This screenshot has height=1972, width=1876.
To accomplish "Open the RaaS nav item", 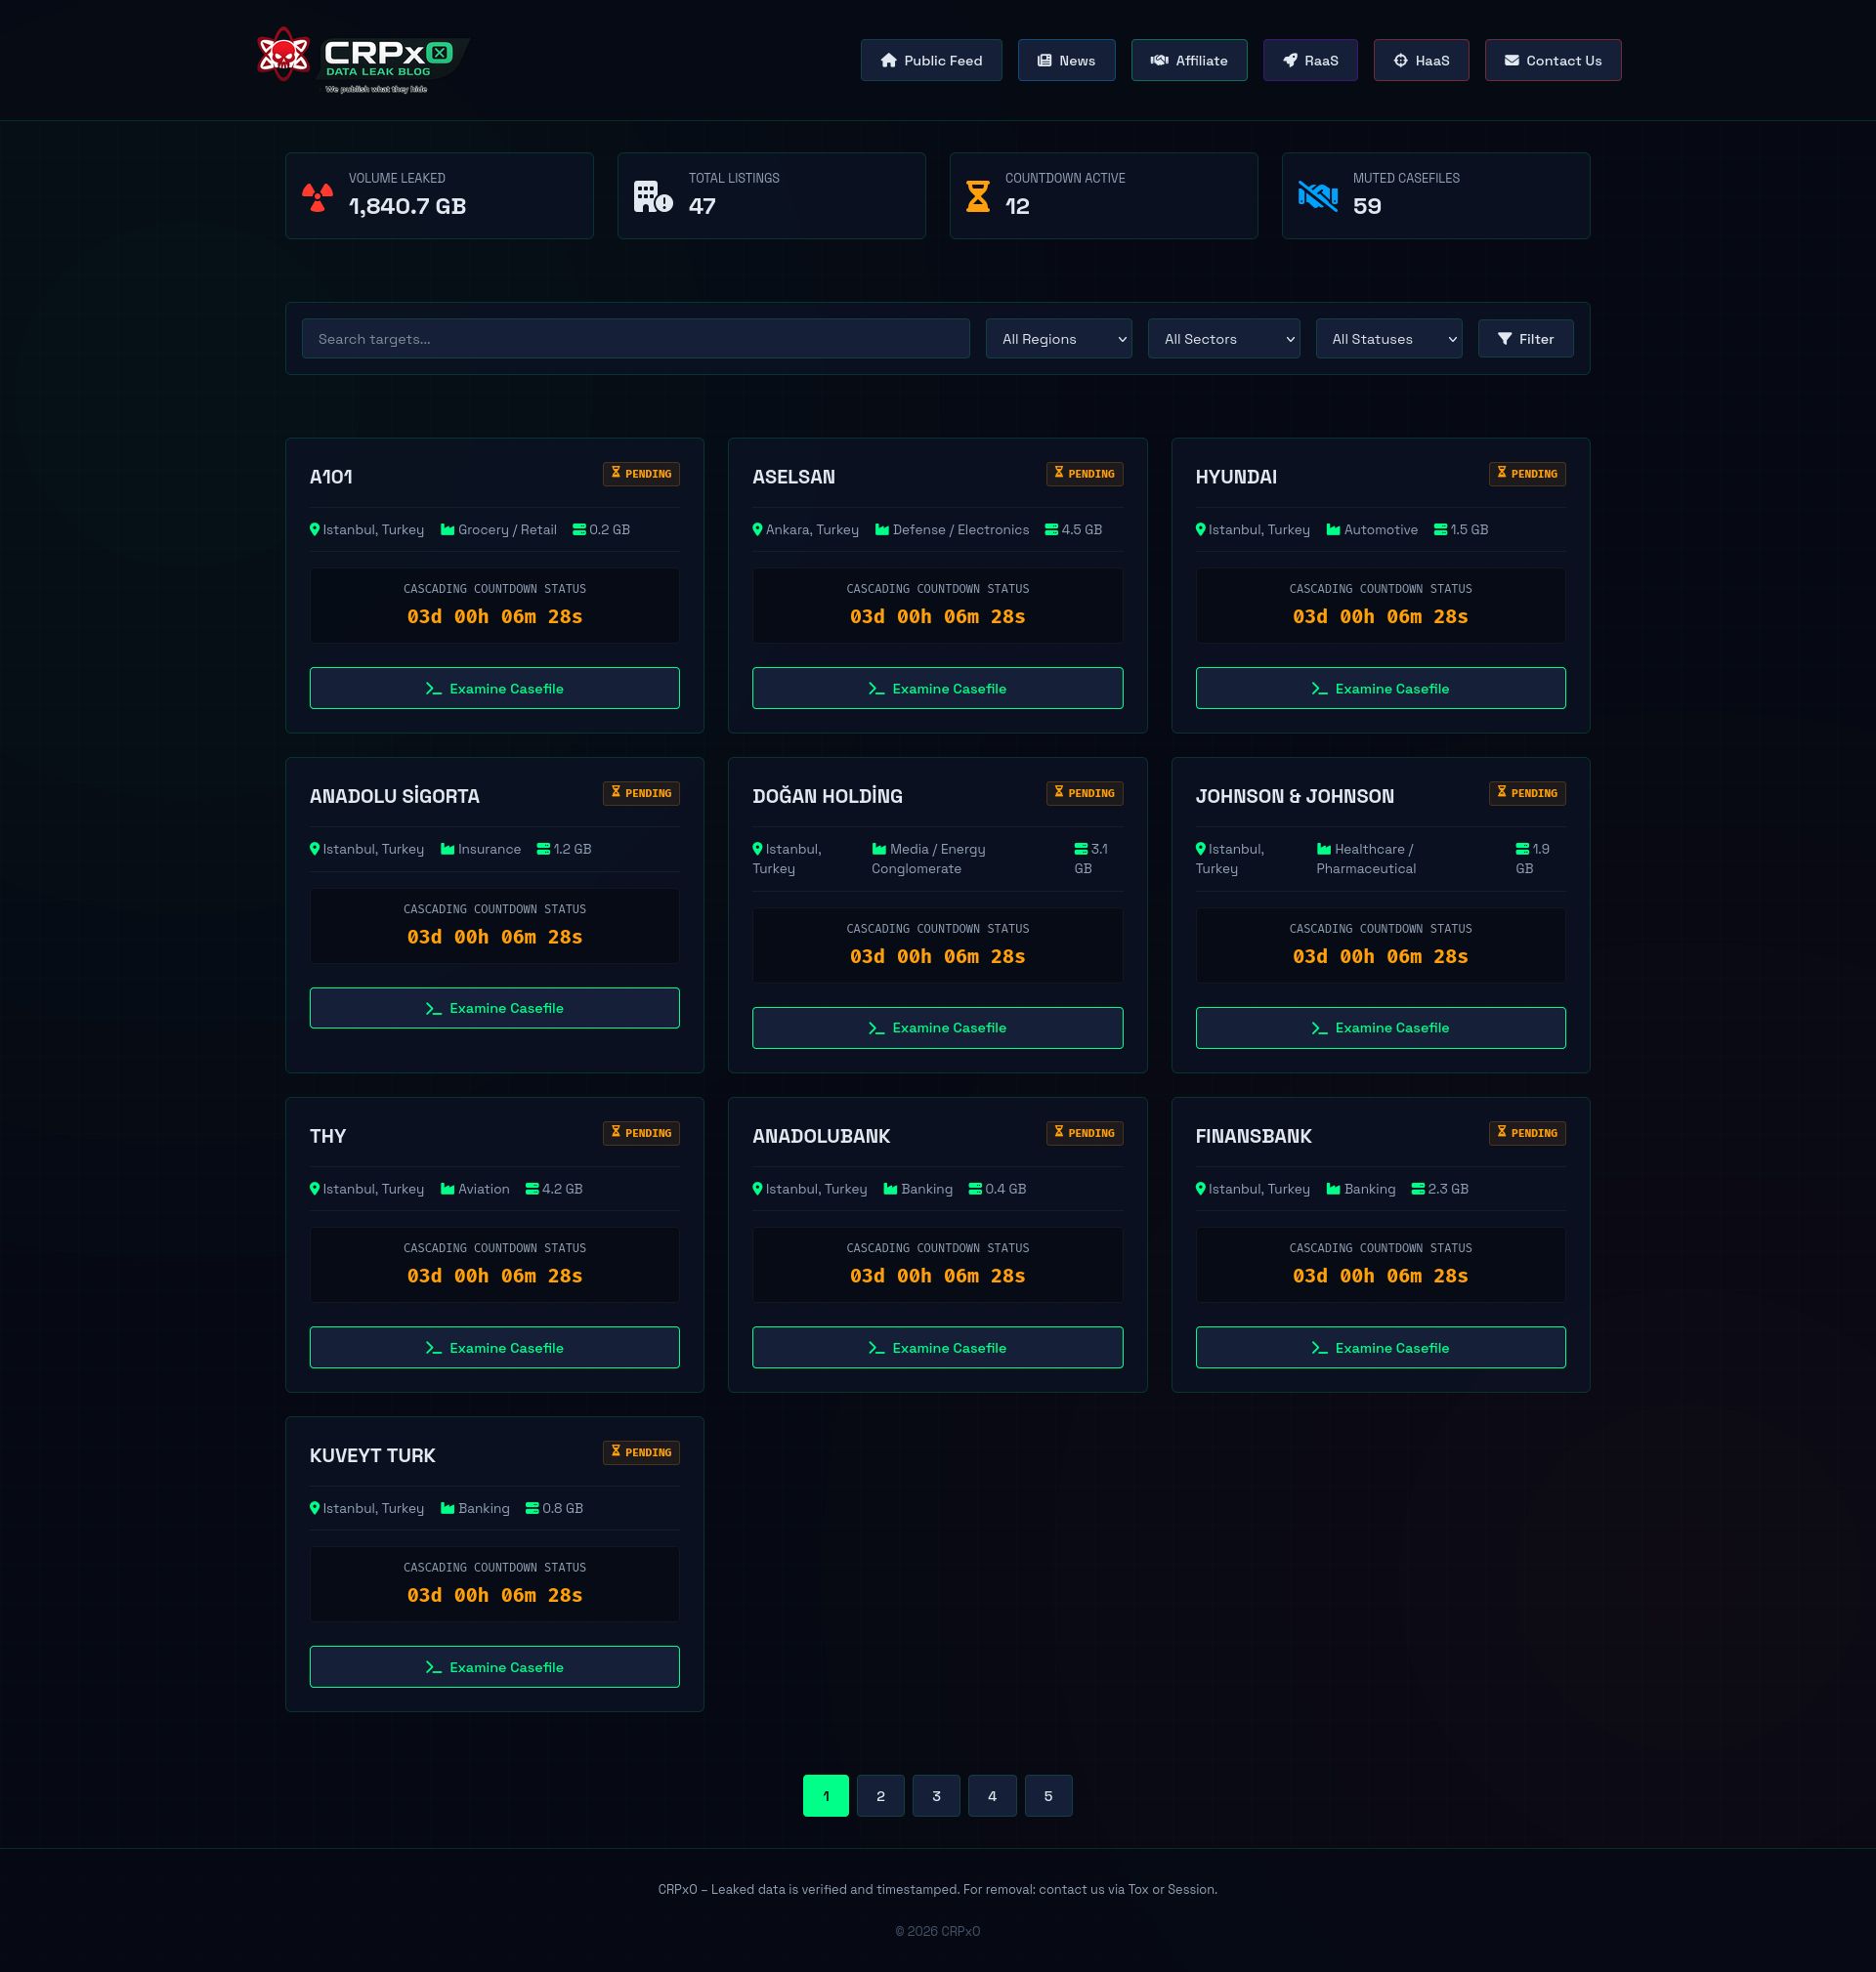I will pyautogui.click(x=1310, y=60).
